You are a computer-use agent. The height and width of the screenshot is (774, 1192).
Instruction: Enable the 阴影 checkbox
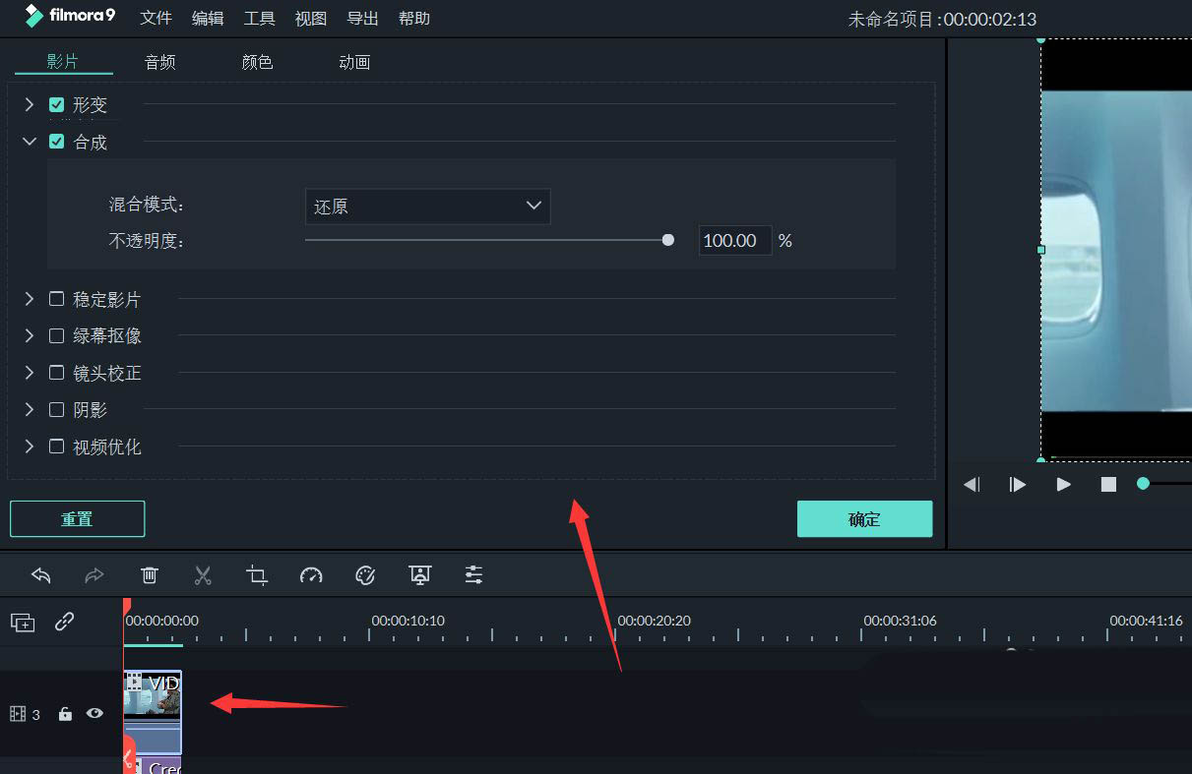[x=57, y=409]
